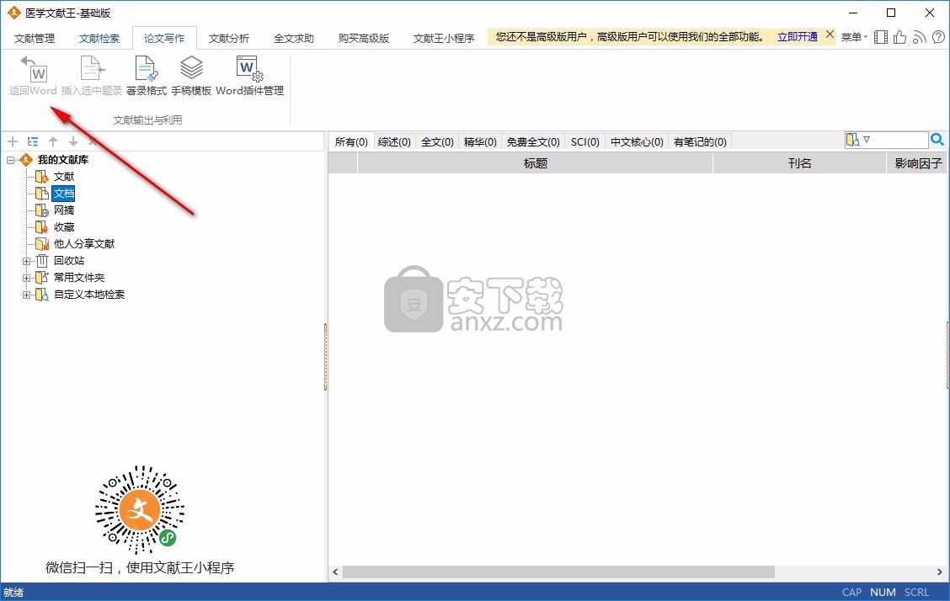Image resolution: width=950 pixels, height=601 pixels.
Task: Click the NUM indicator in status bar
Action: coord(883,593)
